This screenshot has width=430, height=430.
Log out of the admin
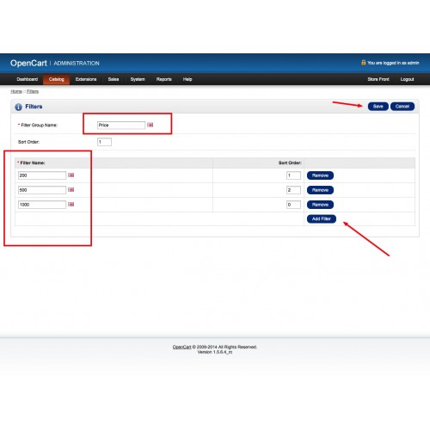407,79
